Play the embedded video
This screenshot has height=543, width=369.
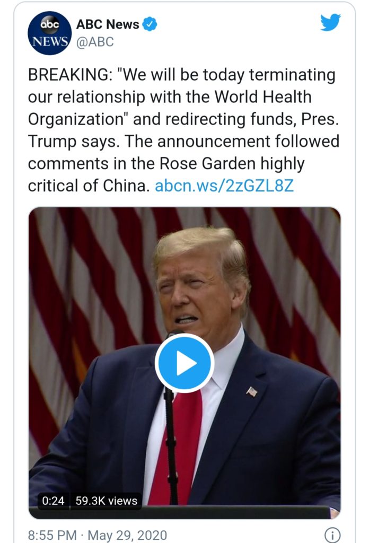coord(184,363)
